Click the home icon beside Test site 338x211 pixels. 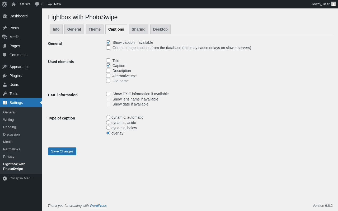[14, 4]
